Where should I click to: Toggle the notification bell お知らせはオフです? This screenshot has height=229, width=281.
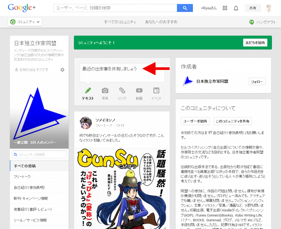31,70
